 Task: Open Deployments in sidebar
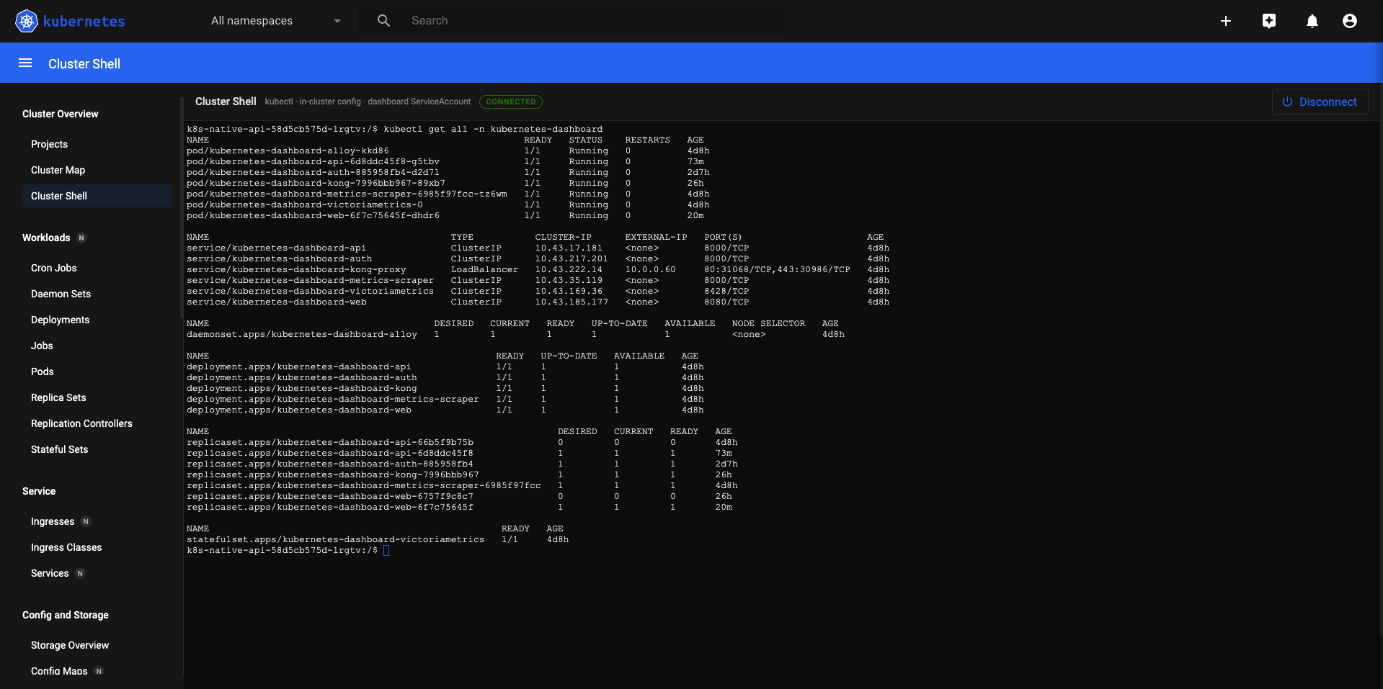pos(60,320)
